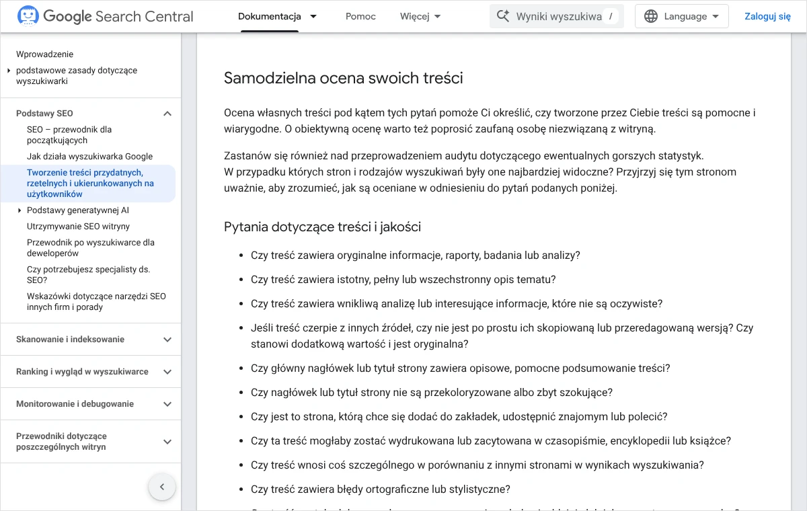The image size is (807, 511).
Task: Select the Dokumentacja tab
Action: (x=270, y=16)
